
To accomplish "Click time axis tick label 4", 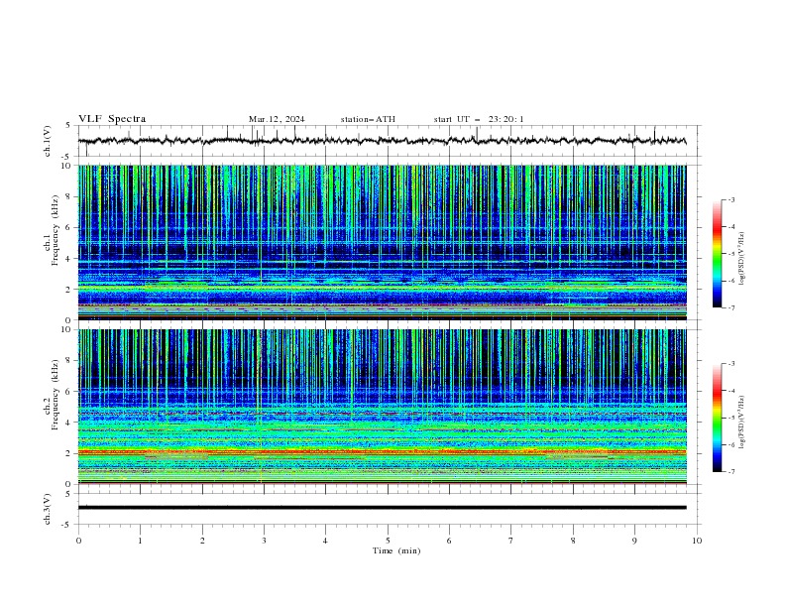I will click(325, 541).
